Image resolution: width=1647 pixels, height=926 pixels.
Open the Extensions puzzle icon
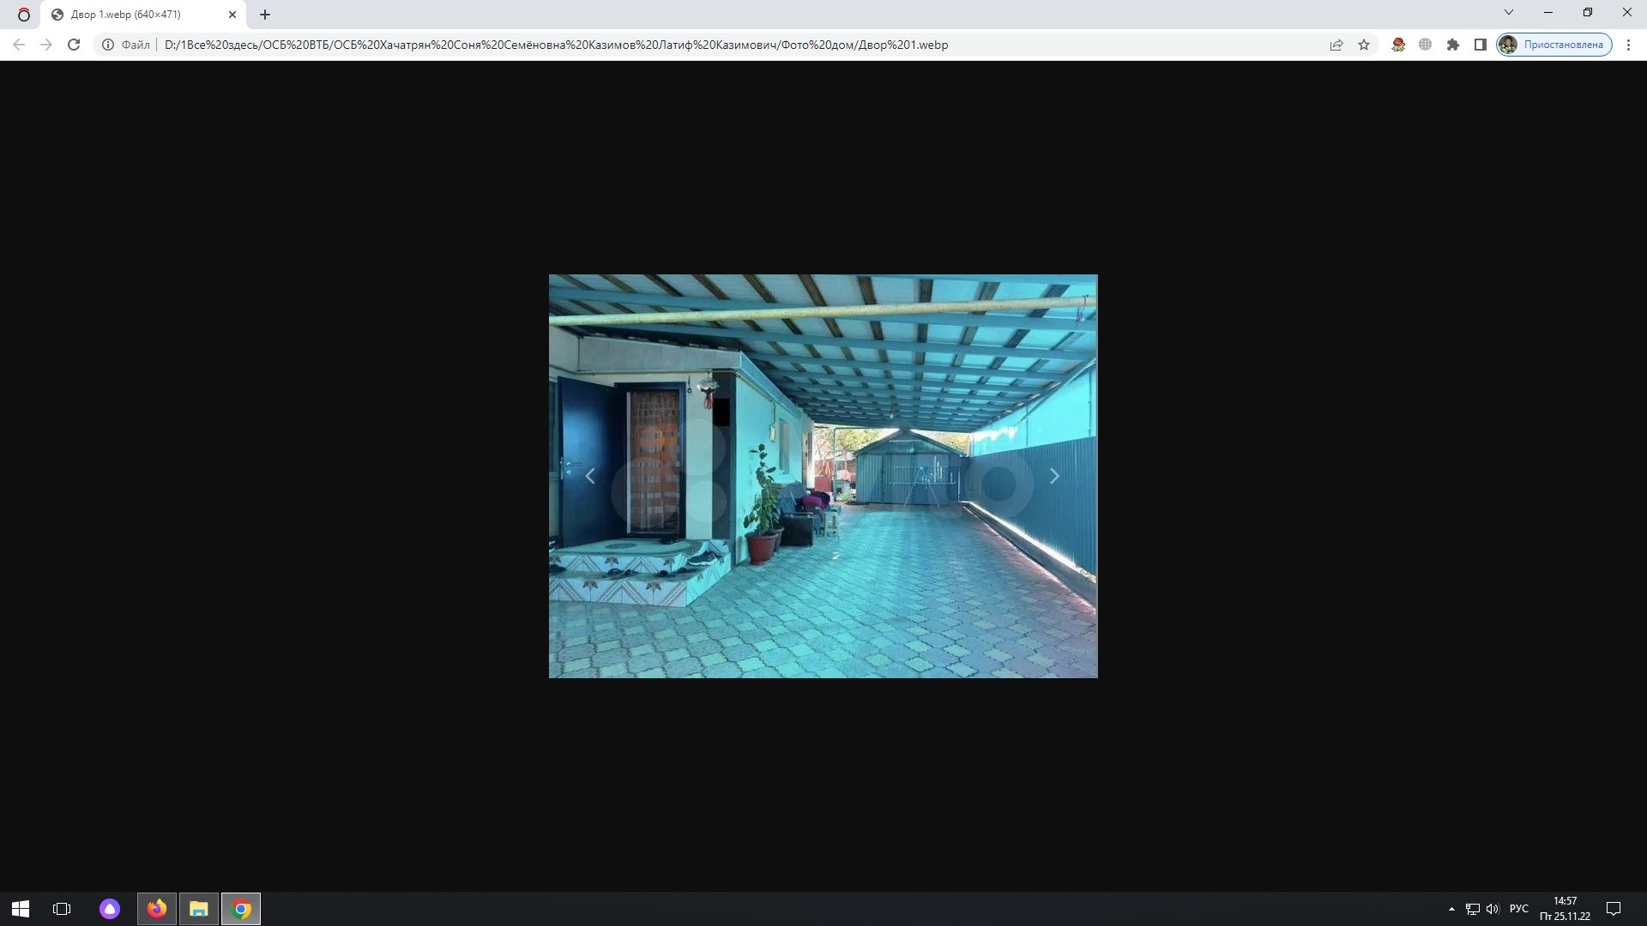click(x=1453, y=45)
